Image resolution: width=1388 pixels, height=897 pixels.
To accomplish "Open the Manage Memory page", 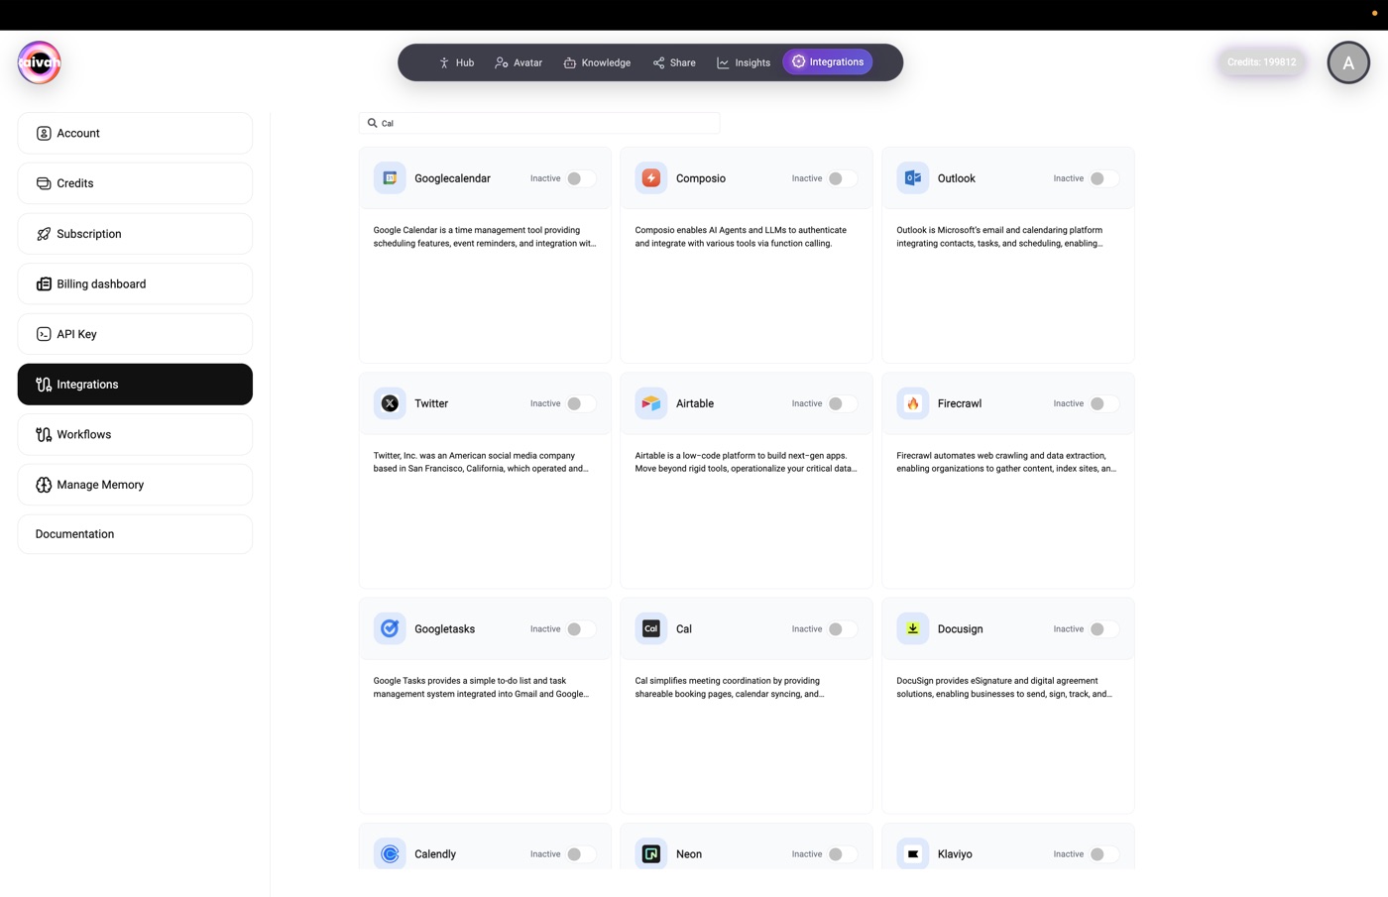I will 135,485.
